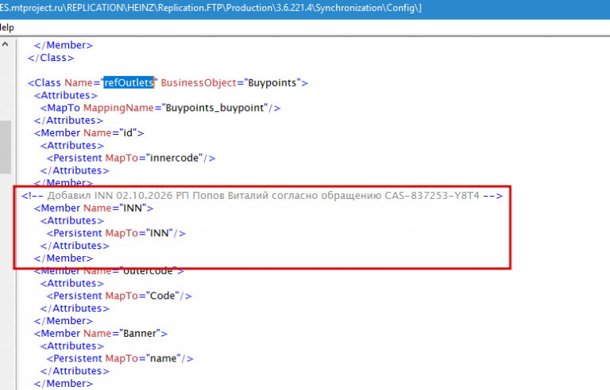Click the Buypoints_buypoint MappingName value
The image size is (610, 390).
(216, 108)
